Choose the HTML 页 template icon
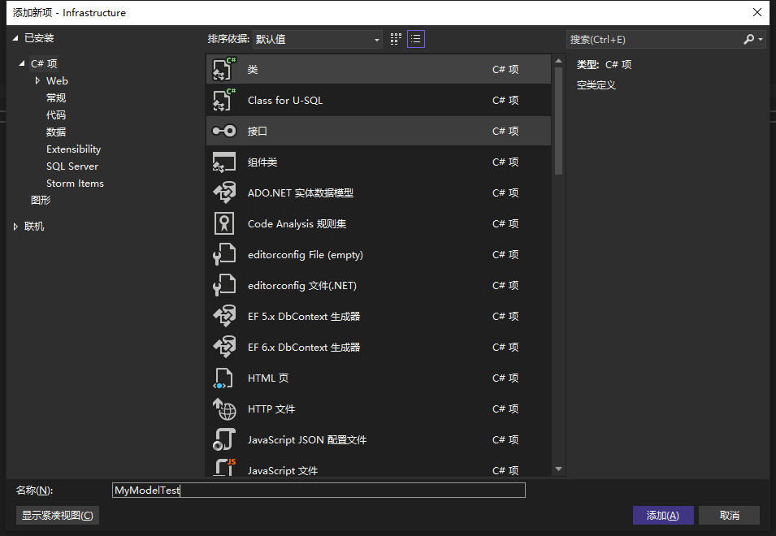Screen dimensions: 776x536 point(223,378)
